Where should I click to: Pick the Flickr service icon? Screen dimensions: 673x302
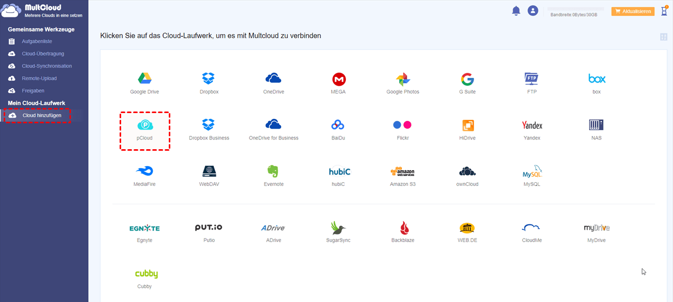pyautogui.click(x=402, y=125)
